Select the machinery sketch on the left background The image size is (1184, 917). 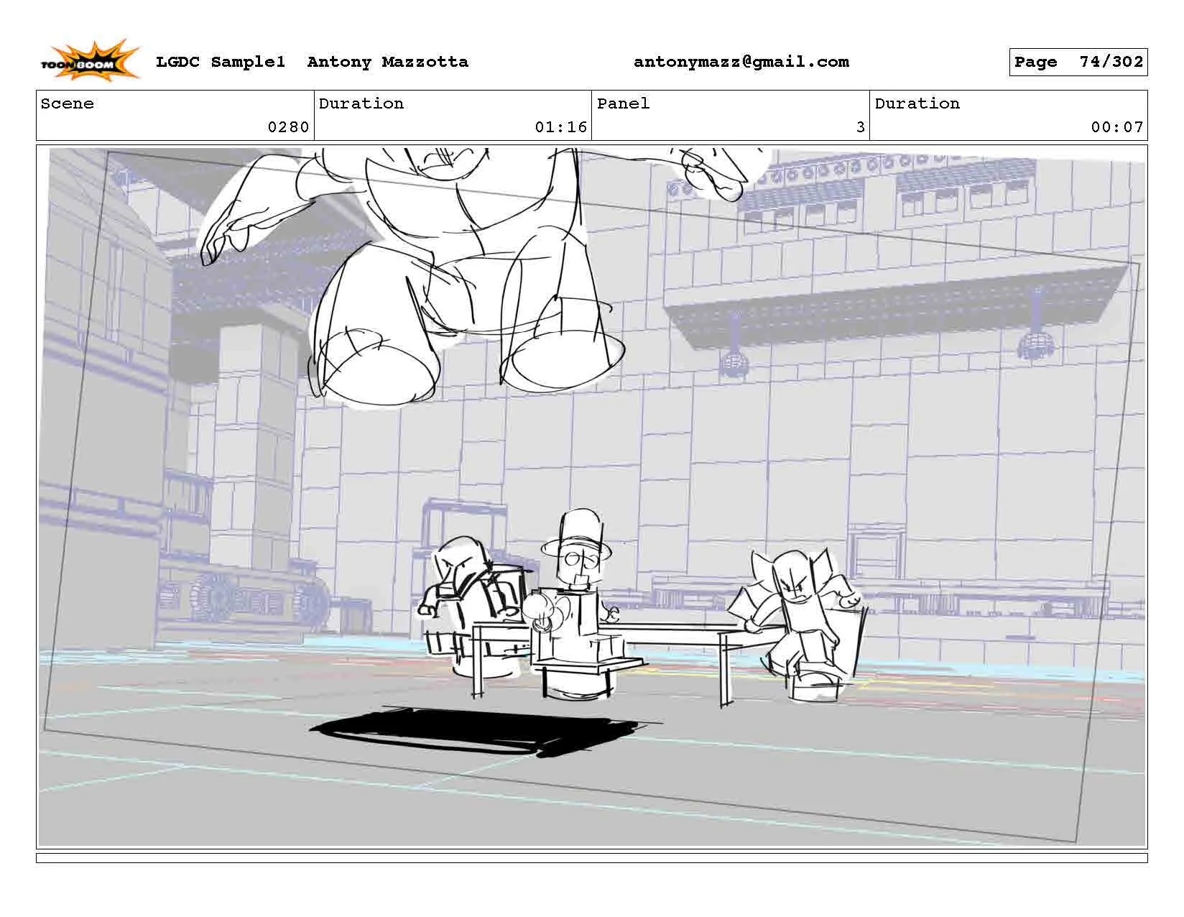coord(244,596)
